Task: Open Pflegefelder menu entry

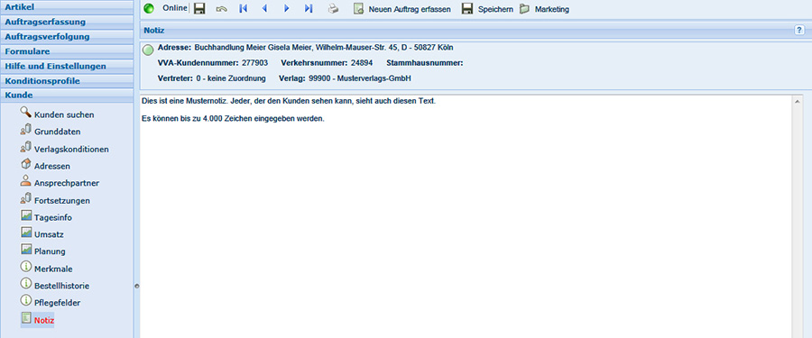Action: coord(57,302)
